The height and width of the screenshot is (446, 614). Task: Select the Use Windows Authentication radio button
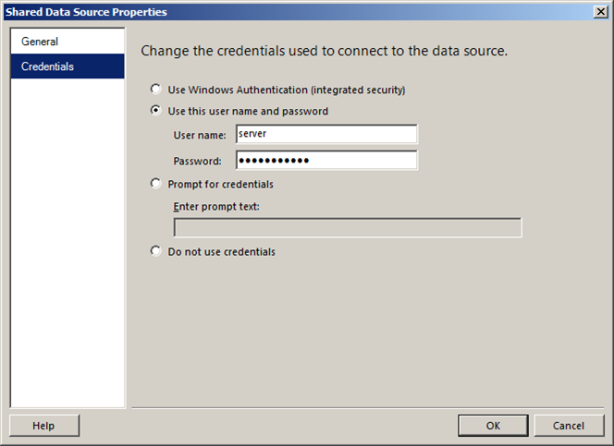[155, 90]
